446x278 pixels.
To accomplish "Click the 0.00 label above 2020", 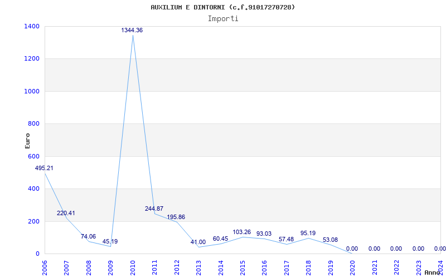I will point(352,249).
